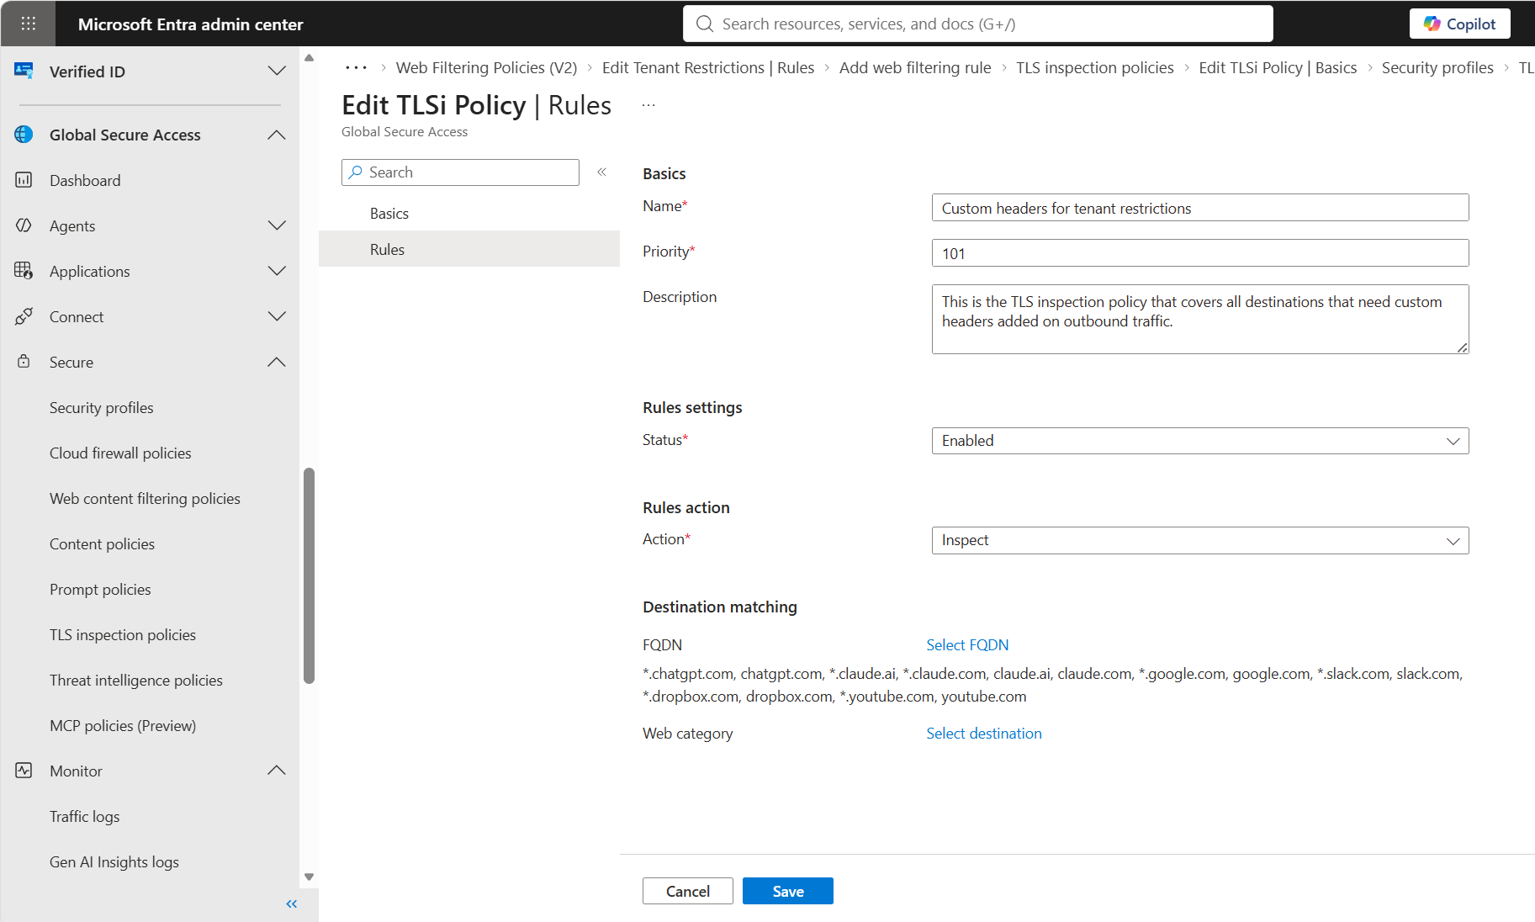The height and width of the screenshot is (922, 1535).
Task: Open Security profiles in sidebar
Action: 102,407
